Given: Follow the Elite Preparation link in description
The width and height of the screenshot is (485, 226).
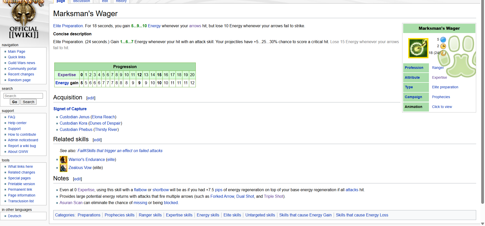Looking at the screenshot, I should click(68, 26).
